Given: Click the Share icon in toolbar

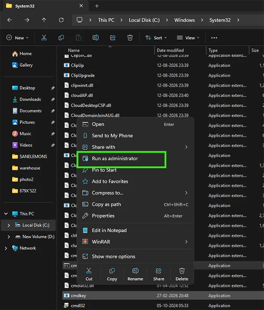Looking at the screenshot, I should click(x=113, y=38).
